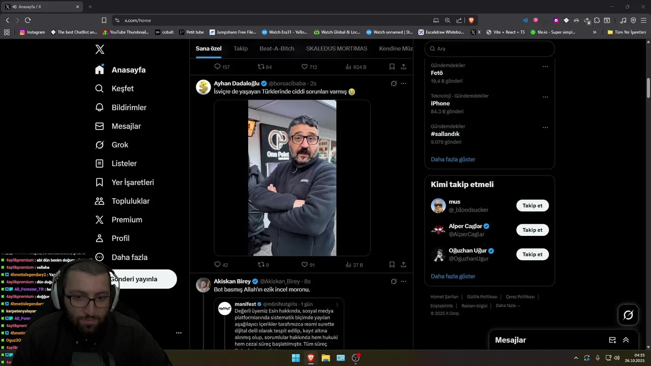The image size is (651, 366).
Task: Click the Ara search field
Action: (x=490, y=49)
